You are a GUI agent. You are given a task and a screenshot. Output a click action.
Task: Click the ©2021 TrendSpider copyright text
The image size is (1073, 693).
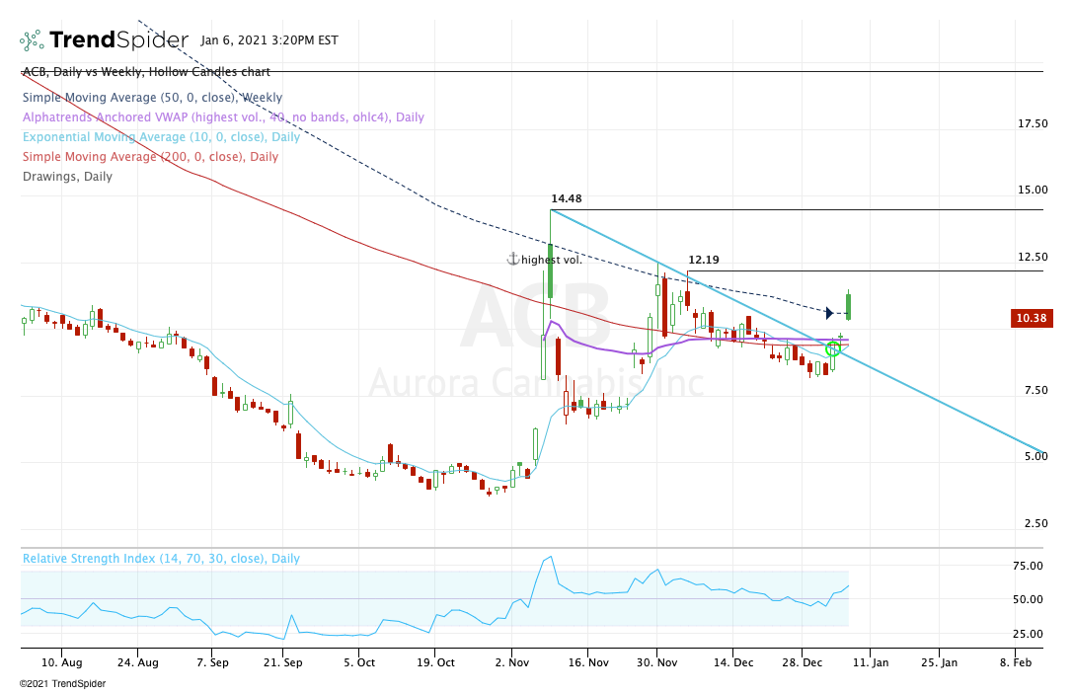point(62,683)
